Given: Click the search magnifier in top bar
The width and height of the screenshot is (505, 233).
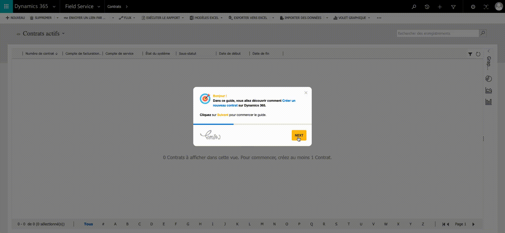Looking at the screenshot, I should point(414,7).
